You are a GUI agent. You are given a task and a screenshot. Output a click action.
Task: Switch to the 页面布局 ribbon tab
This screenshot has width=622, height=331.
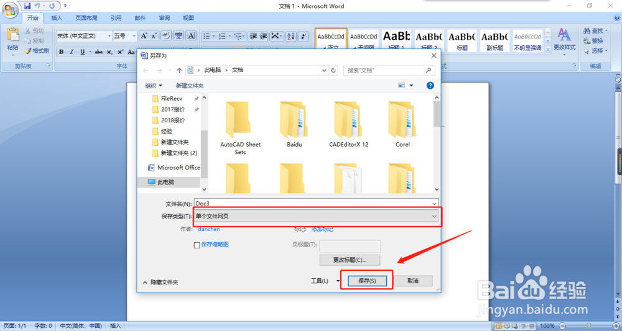pos(86,18)
